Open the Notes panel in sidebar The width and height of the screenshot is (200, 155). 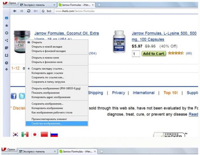pyautogui.click(x=6, y=48)
